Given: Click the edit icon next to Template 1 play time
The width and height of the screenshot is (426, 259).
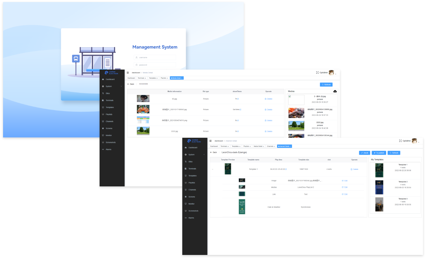Looking at the screenshot, I should [x=286, y=169].
